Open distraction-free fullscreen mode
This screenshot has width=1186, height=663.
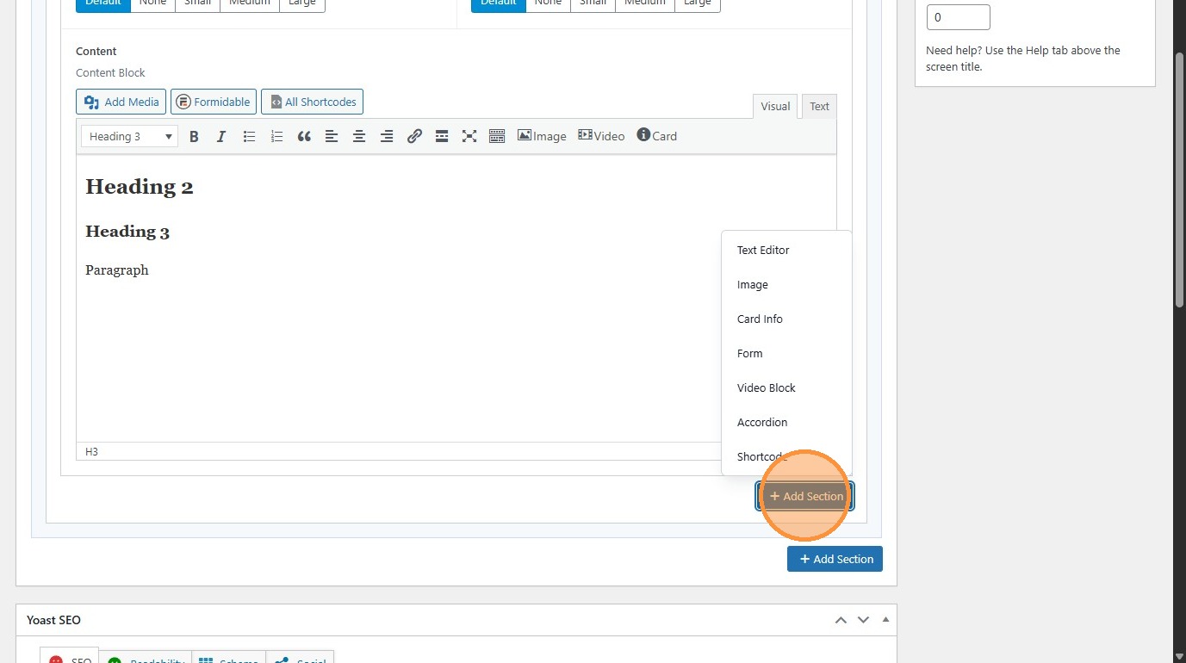point(469,136)
